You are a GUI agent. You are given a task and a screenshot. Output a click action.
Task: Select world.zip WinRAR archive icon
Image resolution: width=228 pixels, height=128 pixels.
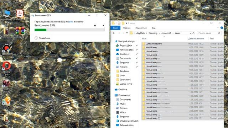click(x=20, y=32)
